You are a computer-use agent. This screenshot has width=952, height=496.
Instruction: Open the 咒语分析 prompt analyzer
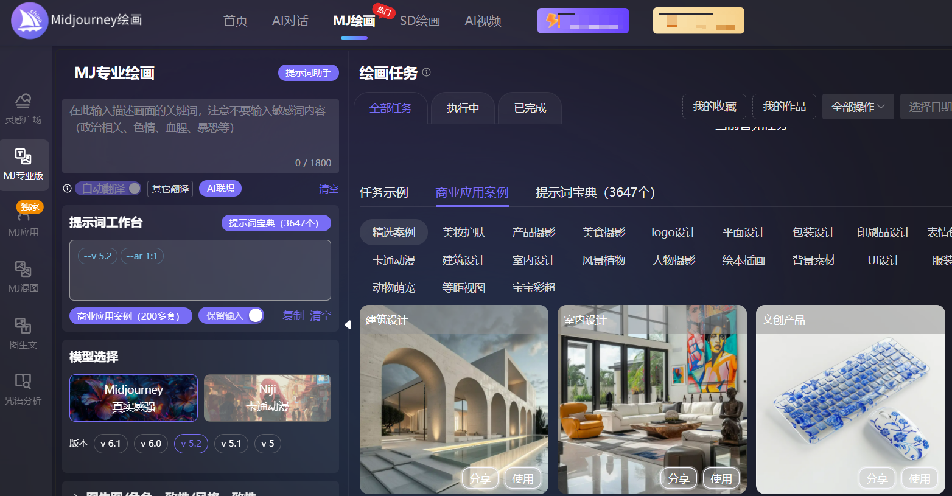24,388
